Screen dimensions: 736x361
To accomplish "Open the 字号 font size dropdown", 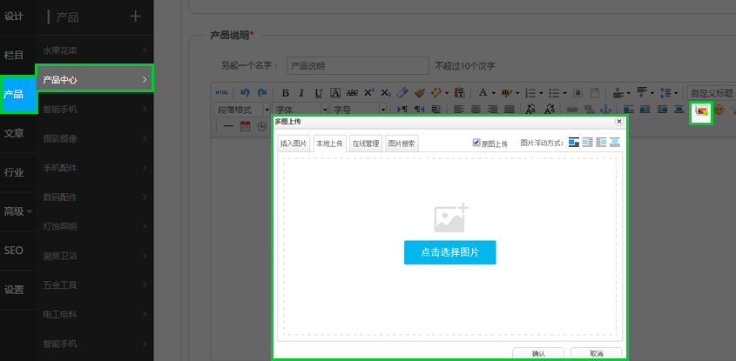I will pyautogui.click(x=354, y=110).
